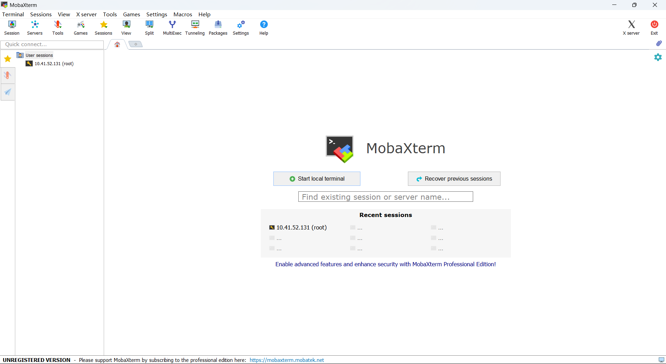Screen dimensions: 666x364
Task: Open a new tab with plus button
Action: point(136,44)
